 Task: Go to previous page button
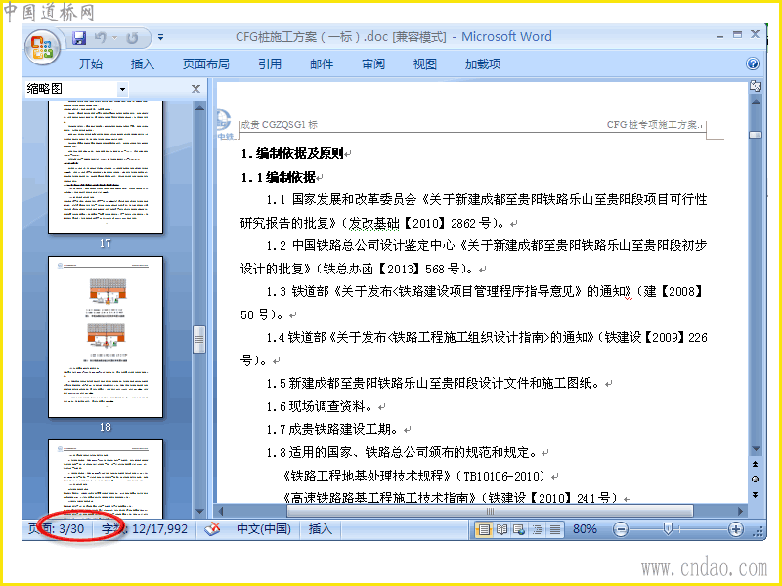pyautogui.click(x=755, y=464)
